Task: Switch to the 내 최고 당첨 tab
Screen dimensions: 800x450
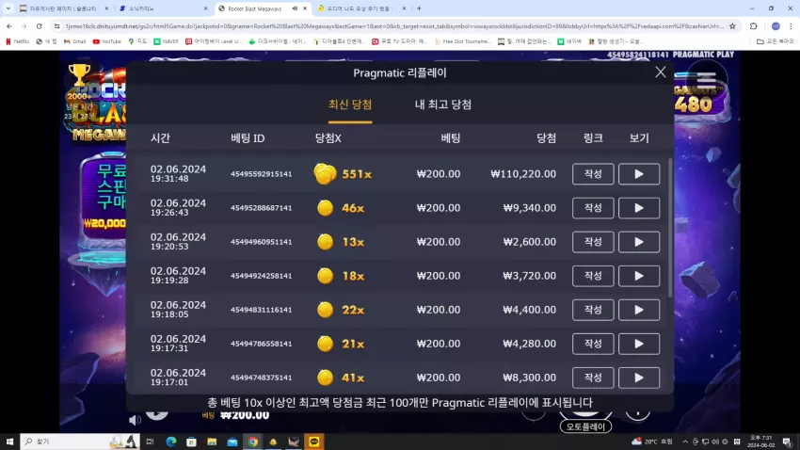Action: (x=443, y=104)
